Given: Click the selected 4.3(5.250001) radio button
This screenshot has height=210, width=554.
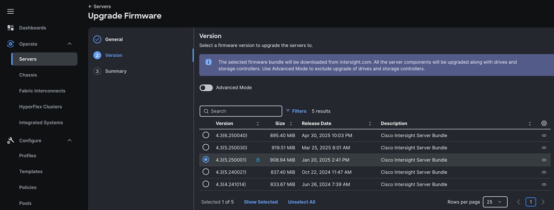Looking at the screenshot, I should (x=206, y=160).
